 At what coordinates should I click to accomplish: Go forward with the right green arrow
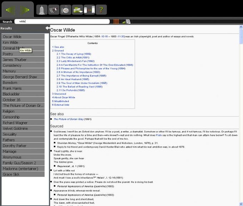coord(25,10)
